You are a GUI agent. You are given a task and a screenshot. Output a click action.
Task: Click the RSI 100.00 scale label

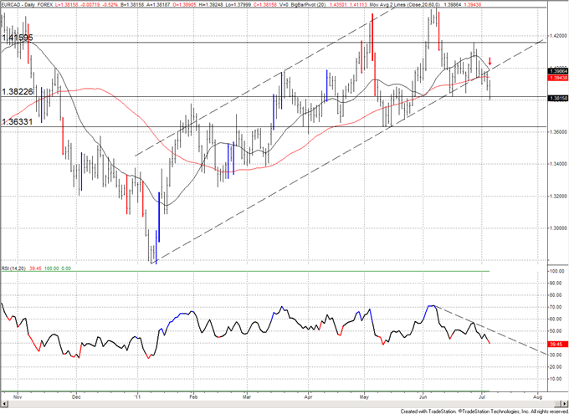(x=556, y=272)
